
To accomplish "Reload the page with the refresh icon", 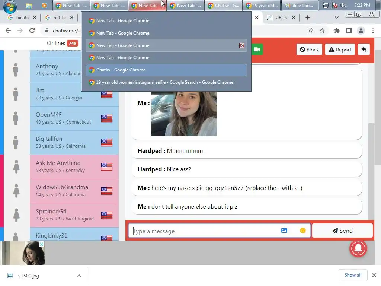I will point(32,31).
